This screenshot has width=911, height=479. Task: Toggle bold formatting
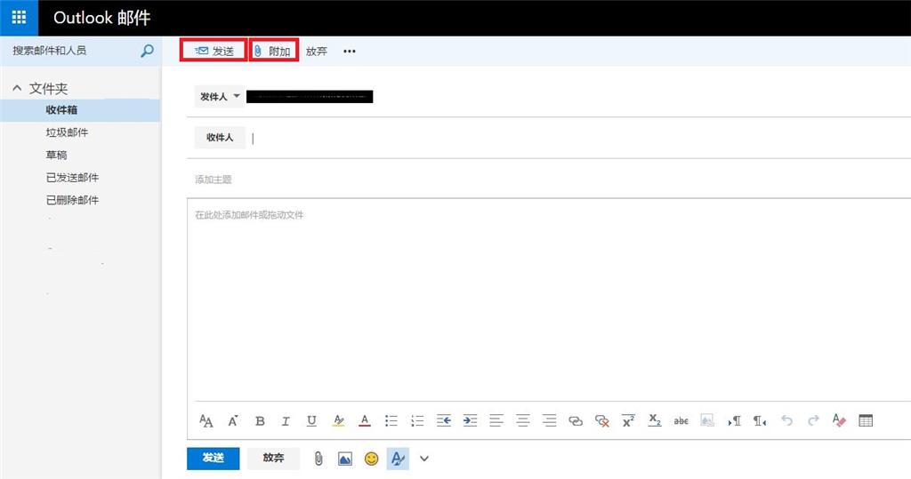[x=260, y=421]
